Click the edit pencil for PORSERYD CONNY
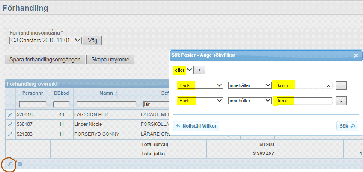The height and width of the screenshot is (172, 363). 10,134
